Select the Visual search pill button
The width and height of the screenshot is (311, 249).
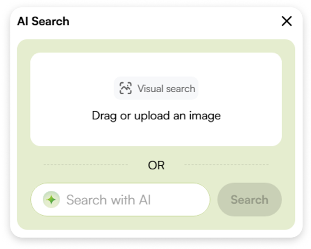click(156, 88)
